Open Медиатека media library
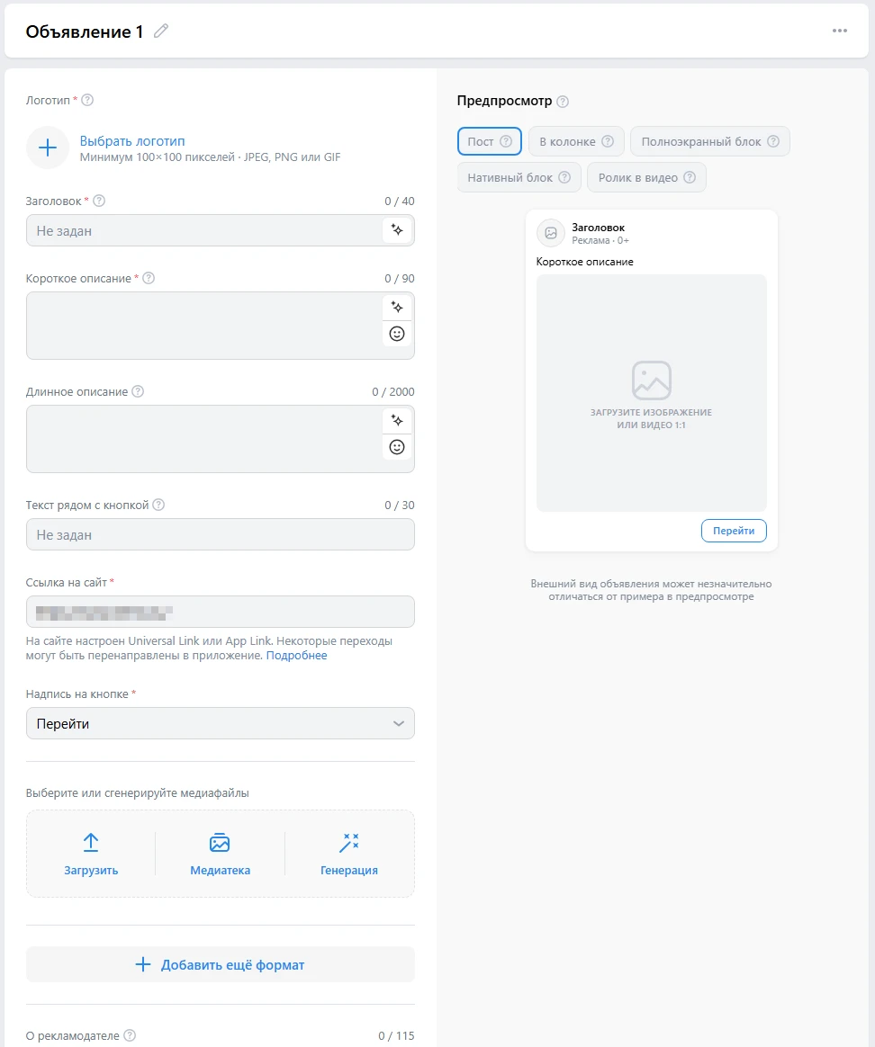 (x=220, y=854)
